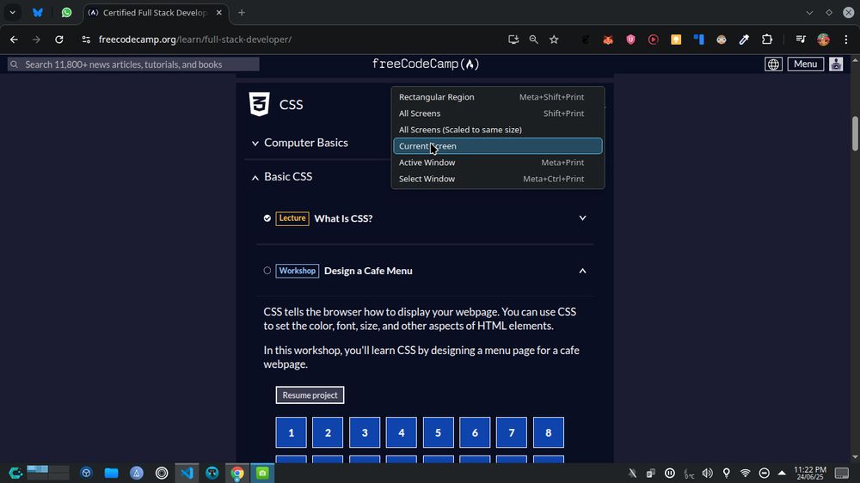Show hidden system tray icons arrow
860x483 pixels.
click(x=782, y=473)
